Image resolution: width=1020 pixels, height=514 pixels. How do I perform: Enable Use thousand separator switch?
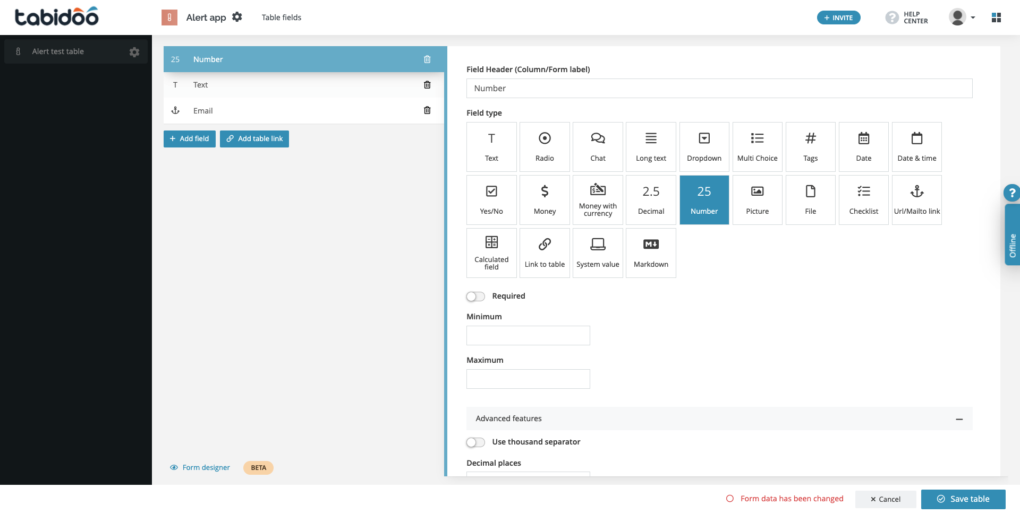[475, 442]
